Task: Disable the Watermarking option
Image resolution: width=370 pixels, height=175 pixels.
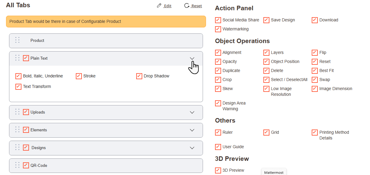Action: (x=218, y=29)
